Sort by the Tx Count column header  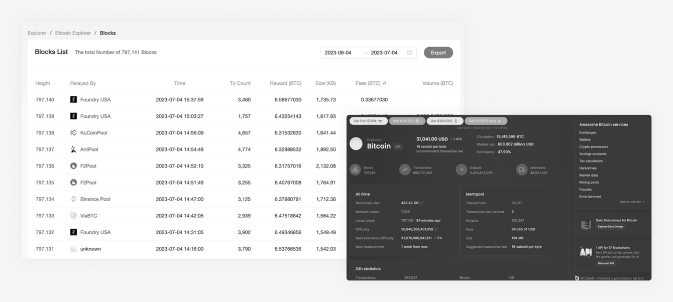(x=240, y=83)
